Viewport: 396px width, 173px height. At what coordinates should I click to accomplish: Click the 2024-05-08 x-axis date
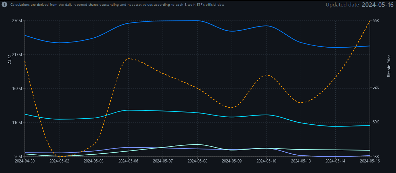coord(197,161)
